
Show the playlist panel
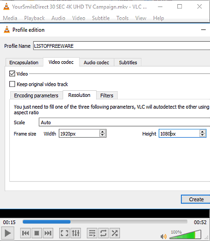pos(92,233)
